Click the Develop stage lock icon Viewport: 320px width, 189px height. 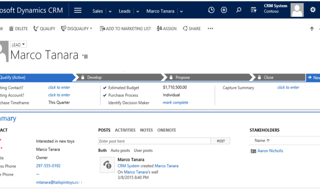[x=83, y=77]
